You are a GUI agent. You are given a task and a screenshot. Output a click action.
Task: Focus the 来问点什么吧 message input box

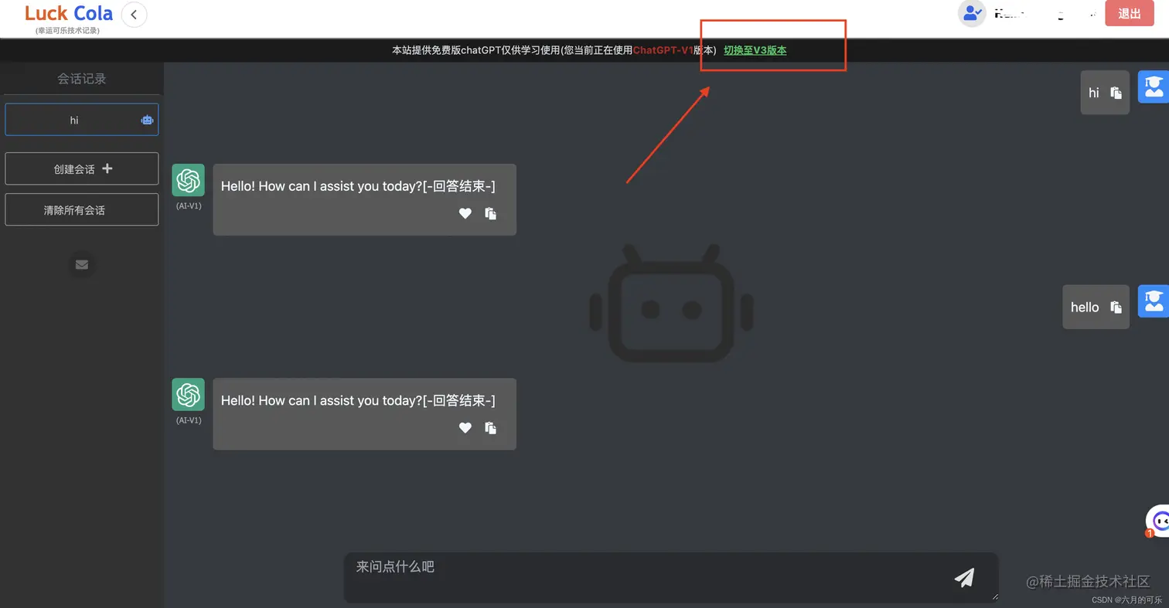[x=671, y=577]
